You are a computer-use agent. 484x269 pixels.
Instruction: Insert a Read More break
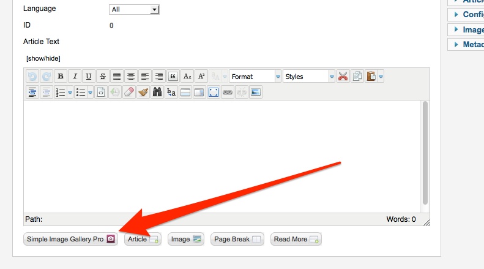(296, 240)
